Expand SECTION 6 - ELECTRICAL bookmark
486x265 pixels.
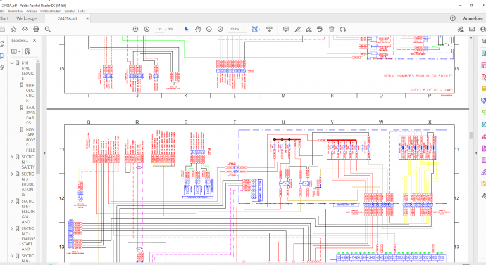(x=12, y=202)
